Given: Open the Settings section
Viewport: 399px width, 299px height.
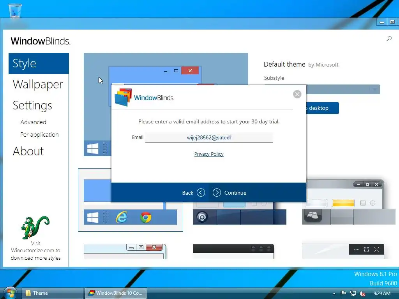Looking at the screenshot, I should [32, 106].
